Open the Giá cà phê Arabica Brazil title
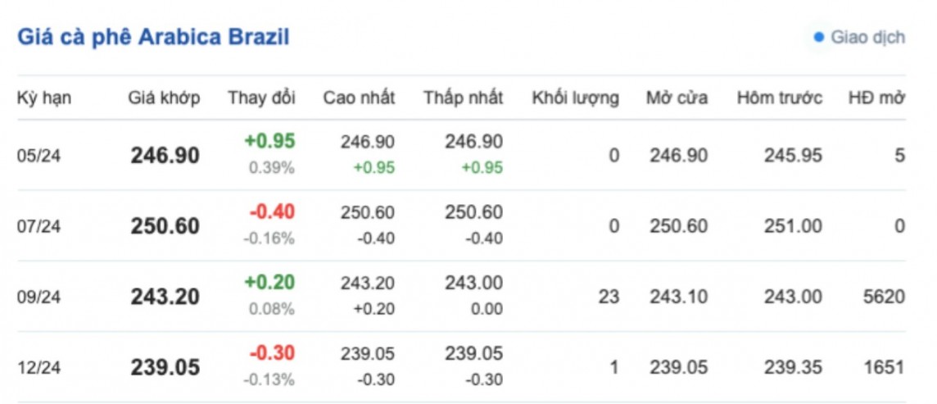The height and width of the screenshot is (404, 937). pos(153,38)
